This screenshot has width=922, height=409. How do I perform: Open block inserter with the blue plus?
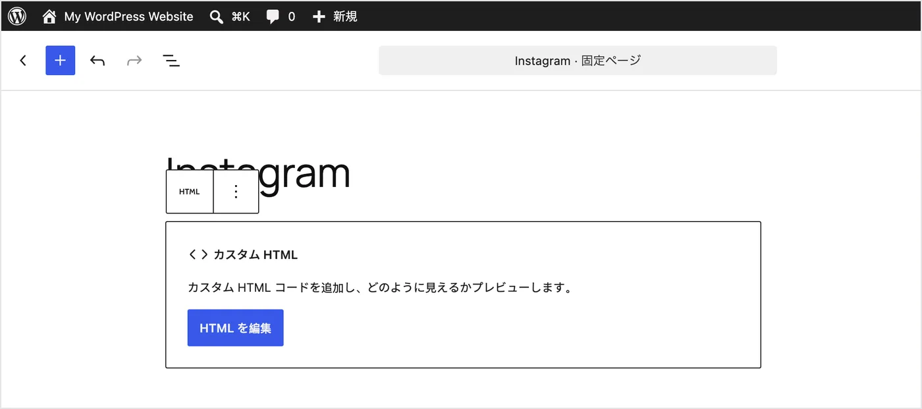60,61
